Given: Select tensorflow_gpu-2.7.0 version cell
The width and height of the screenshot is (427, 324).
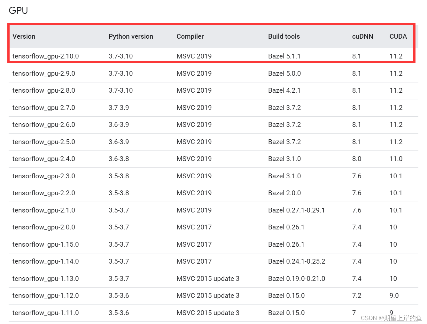Looking at the screenshot, I should [44, 108].
